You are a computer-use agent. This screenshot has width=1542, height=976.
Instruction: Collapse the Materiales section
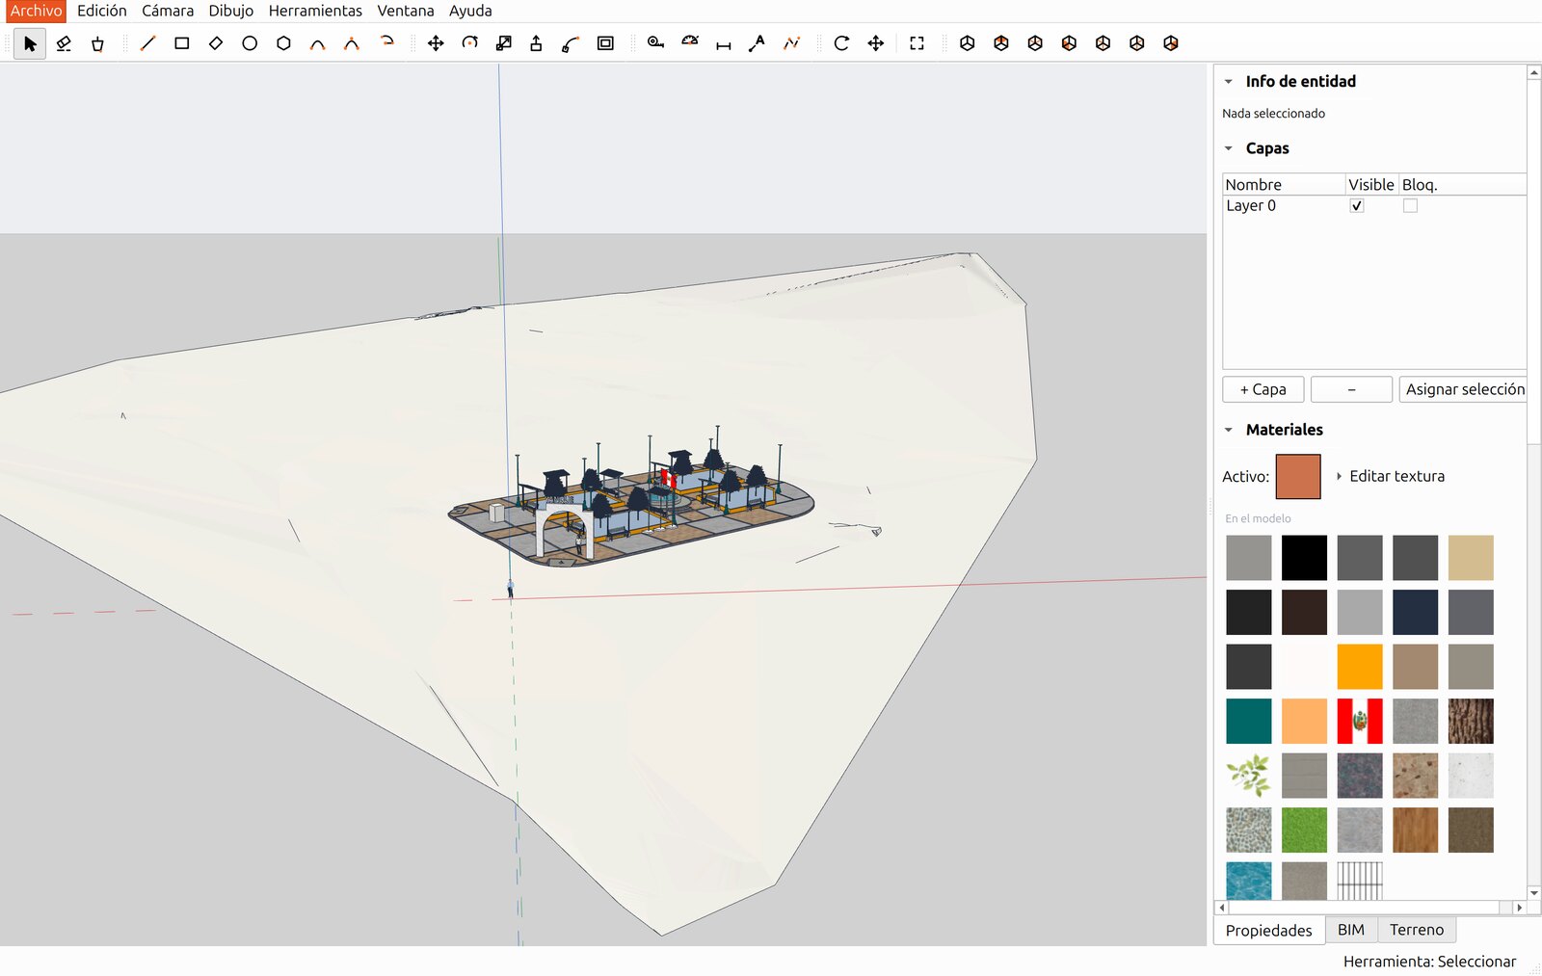(1229, 430)
